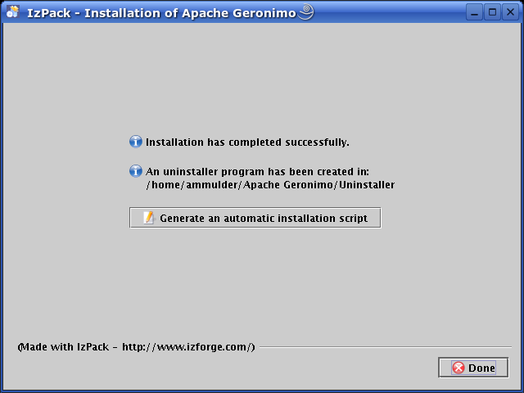Viewport: 524px width, 393px height.
Task: Click the info icon beside installation completed message
Action: coord(136,142)
